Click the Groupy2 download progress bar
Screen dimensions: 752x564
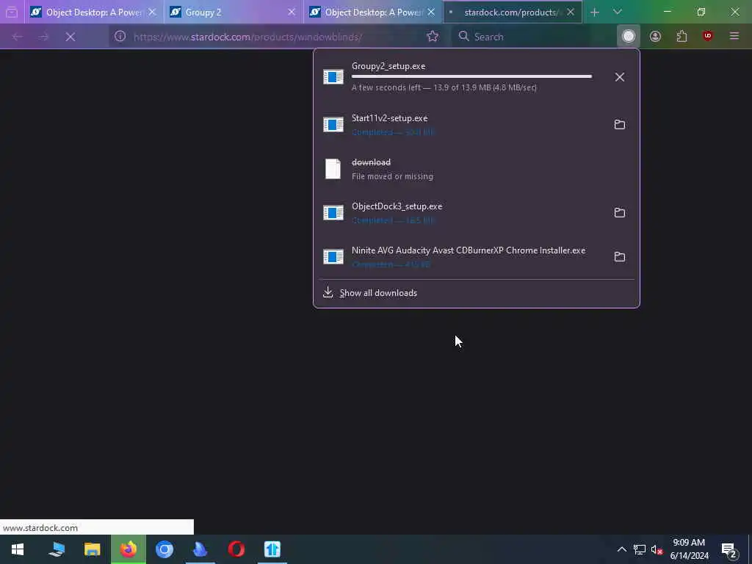[471, 76]
